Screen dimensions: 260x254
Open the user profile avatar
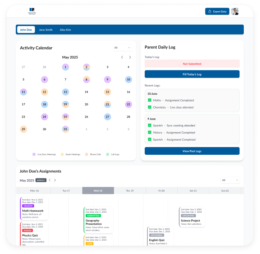[x=235, y=11]
